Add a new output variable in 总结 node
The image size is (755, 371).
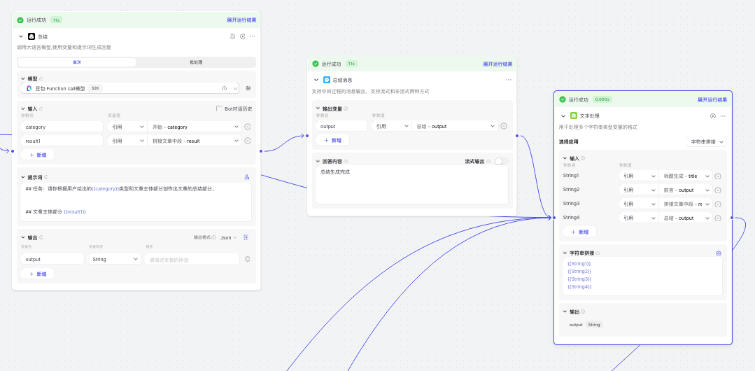click(38, 274)
